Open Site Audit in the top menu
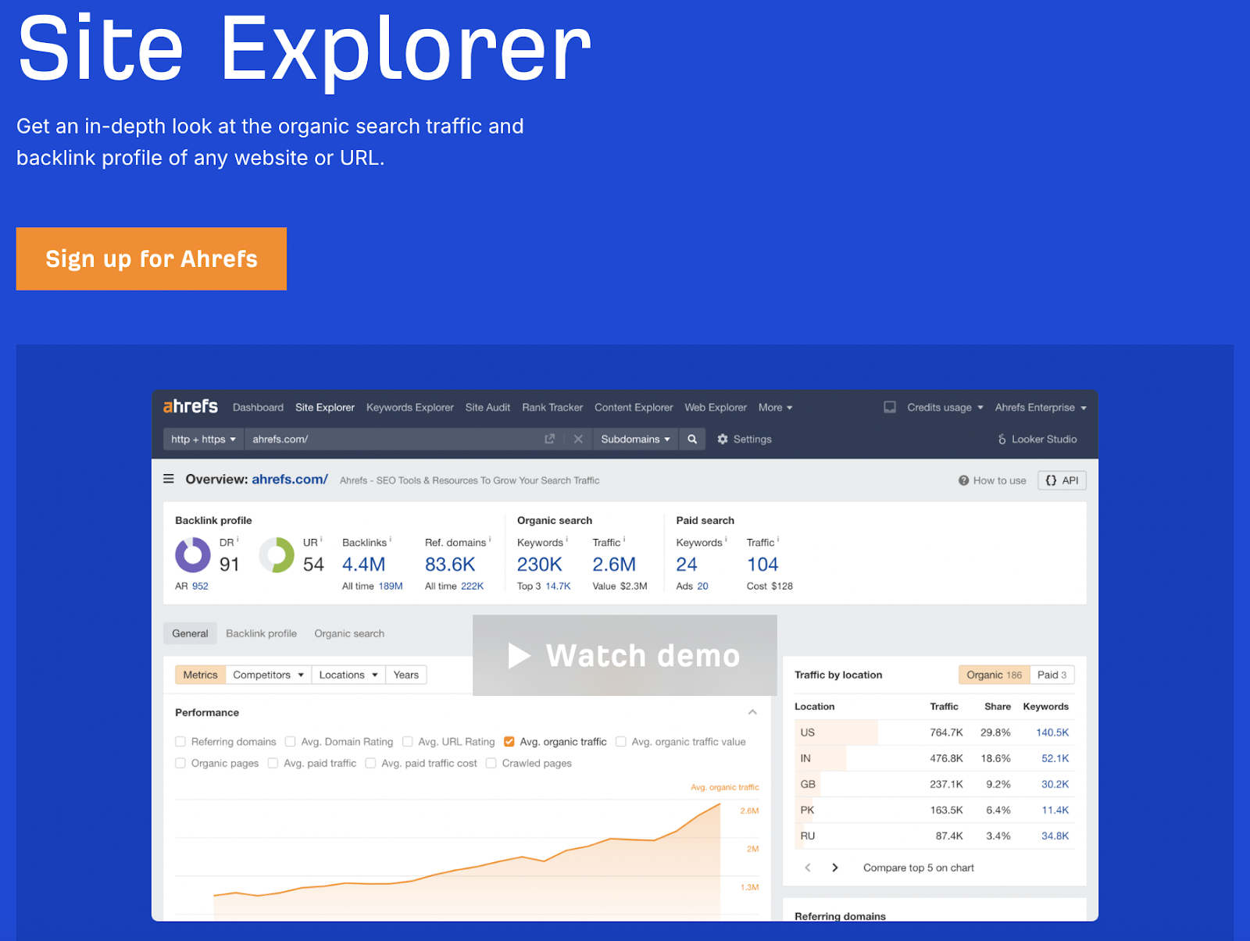 coord(487,408)
